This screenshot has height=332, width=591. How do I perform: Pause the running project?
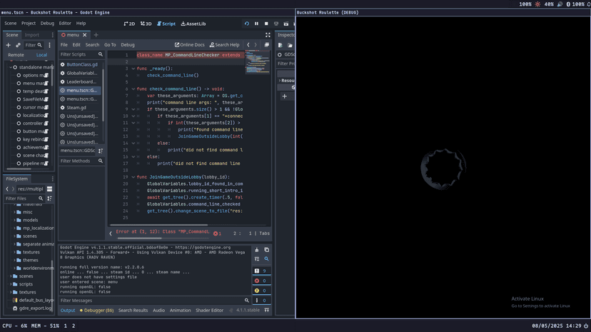[257, 24]
